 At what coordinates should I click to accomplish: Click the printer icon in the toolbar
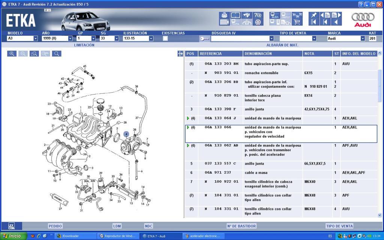click(x=224, y=15)
